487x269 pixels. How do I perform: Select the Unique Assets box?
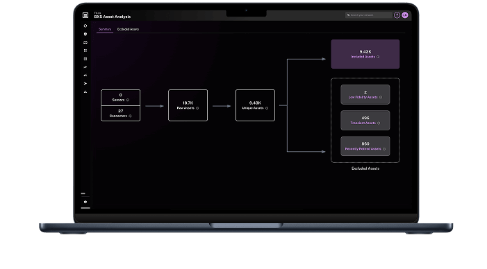pos(255,105)
